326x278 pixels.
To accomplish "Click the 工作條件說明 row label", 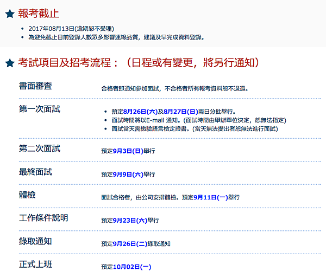I will 43,218.
